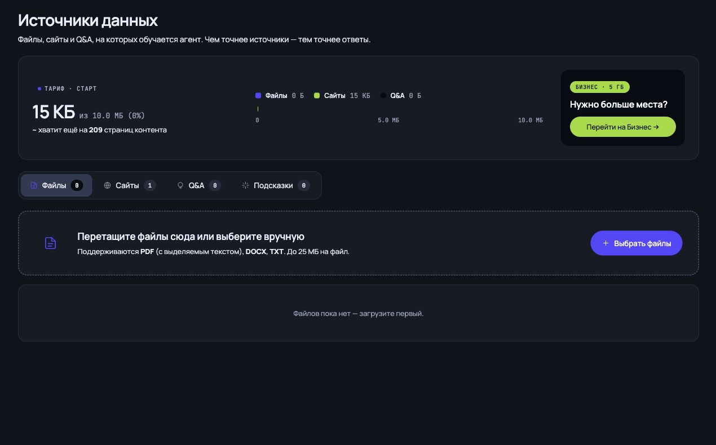Viewport: 716px width, 445px height.
Task: Click the lightbulb icon in the Q&A tab
Action: 180,185
